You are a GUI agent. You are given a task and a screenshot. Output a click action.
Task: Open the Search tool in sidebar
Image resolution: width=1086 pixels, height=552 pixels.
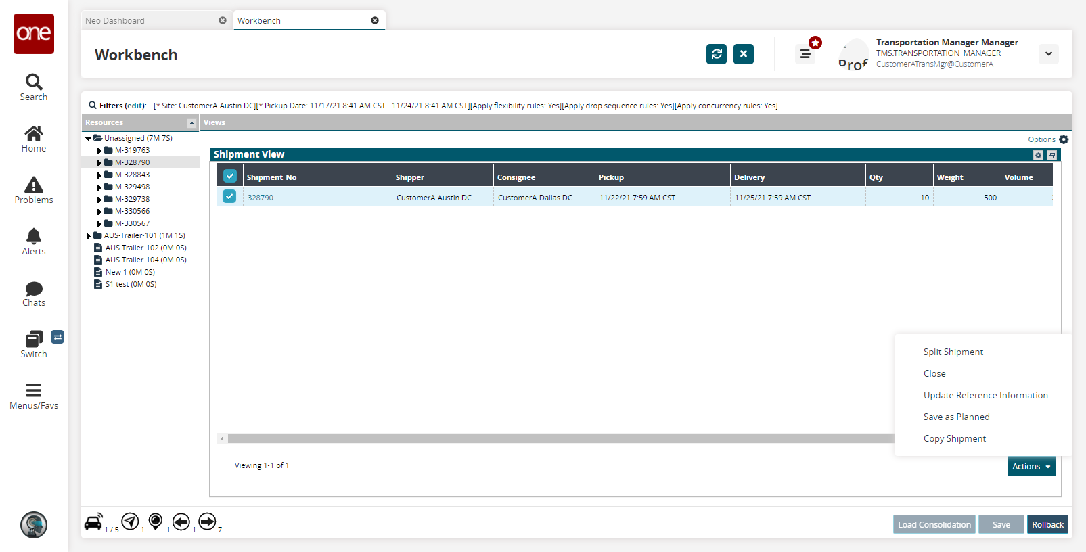(x=34, y=88)
